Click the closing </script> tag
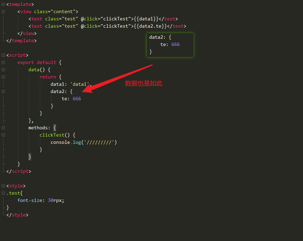 19,172
